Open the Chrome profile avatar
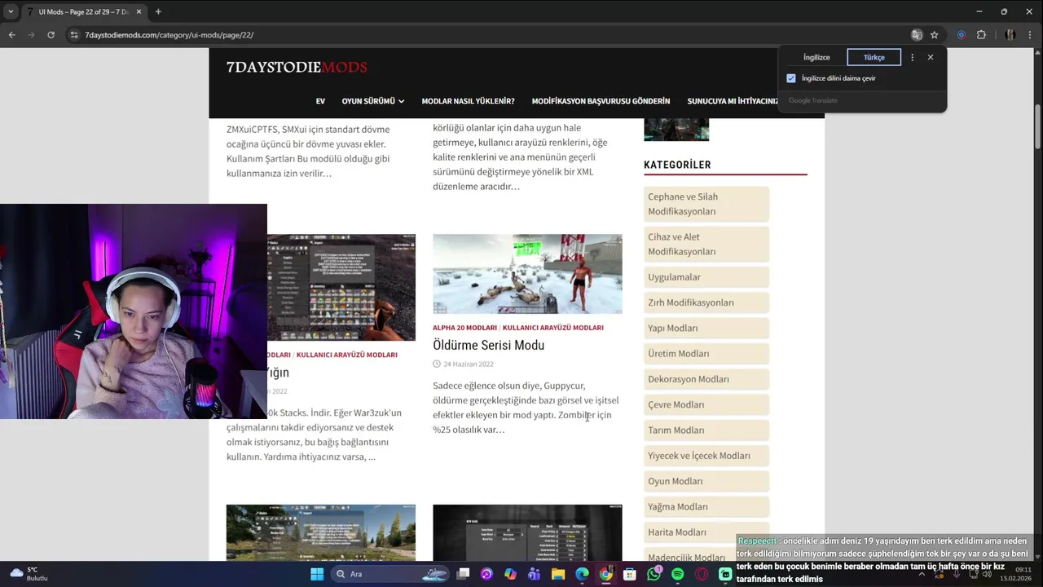The width and height of the screenshot is (1043, 587). (x=1010, y=35)
